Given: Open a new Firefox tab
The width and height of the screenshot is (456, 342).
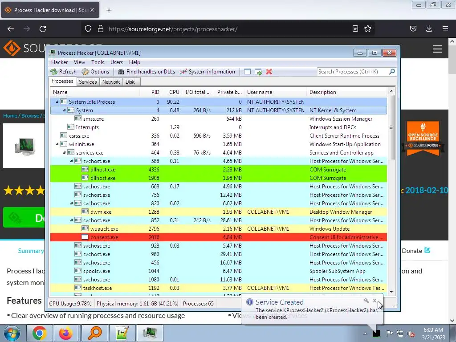Looking at the screenshot, I should 109,10.
